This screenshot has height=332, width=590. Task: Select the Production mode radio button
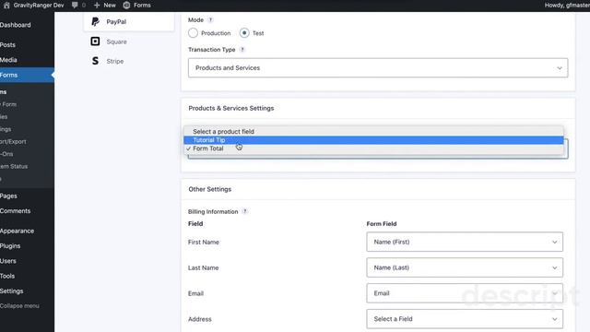[193, 33]
